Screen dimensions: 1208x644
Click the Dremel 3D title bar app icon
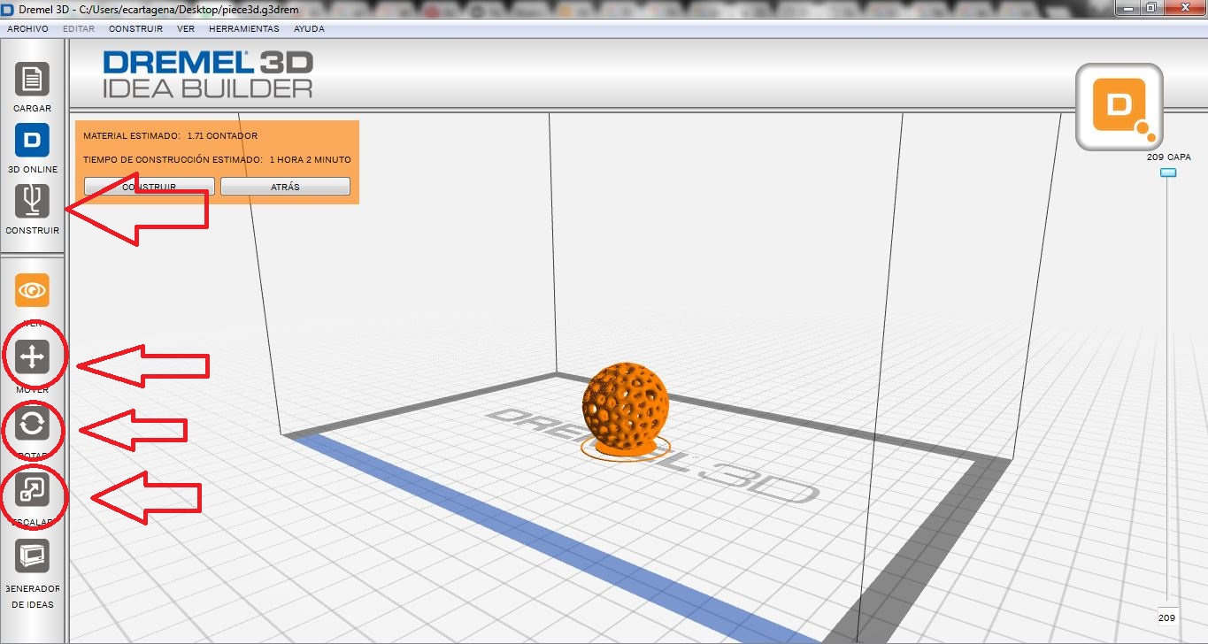pyautogui.click(x=8, y=8)
